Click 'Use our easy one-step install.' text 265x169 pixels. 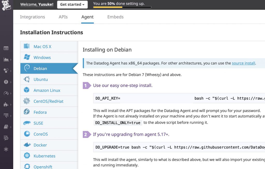point(123,85)
